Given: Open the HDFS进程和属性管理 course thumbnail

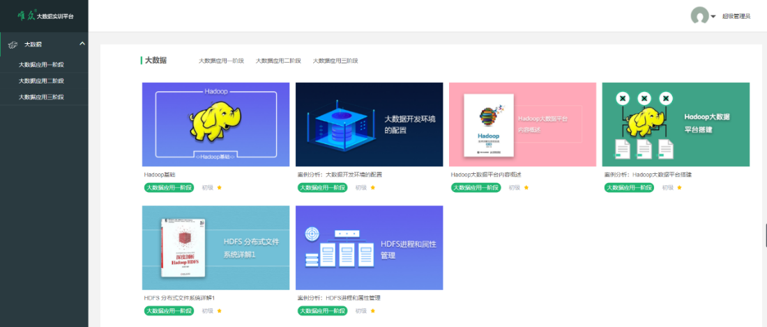Looking at the screenshot, I should coord(370,248).
